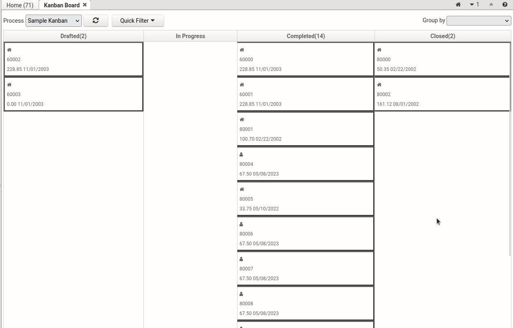The width and height of the screenshot is (513, 328).
Task: Click the Completed(14) column header
Action: pos(306,36)
